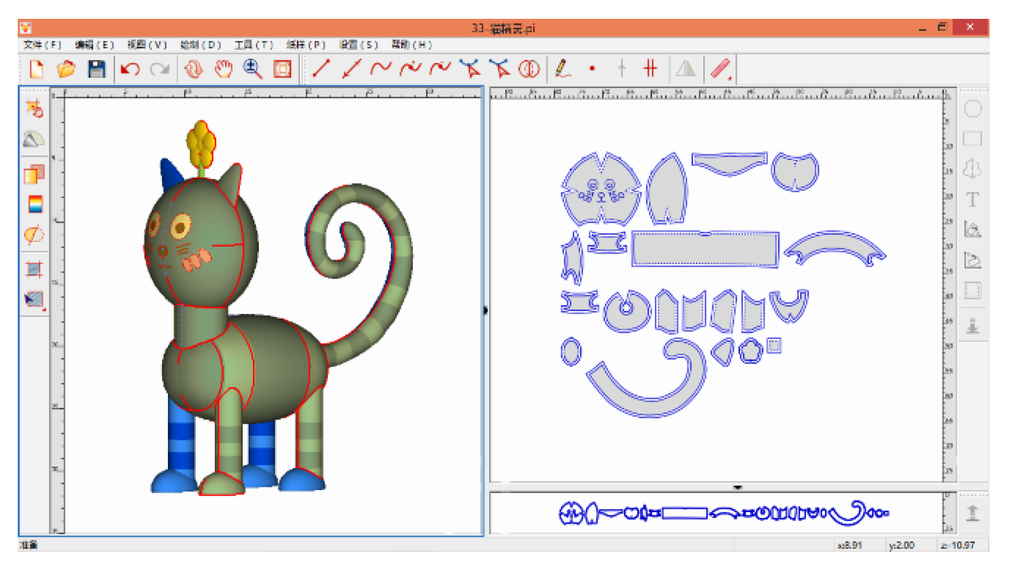Click the red double-cross seam icon
The height and width of the screenshot is (573, 1010).
[651, 69]
